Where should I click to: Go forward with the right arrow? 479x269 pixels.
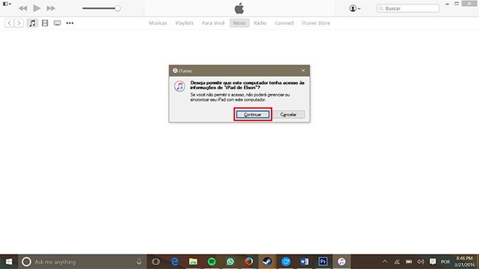(x=19, y=23)
